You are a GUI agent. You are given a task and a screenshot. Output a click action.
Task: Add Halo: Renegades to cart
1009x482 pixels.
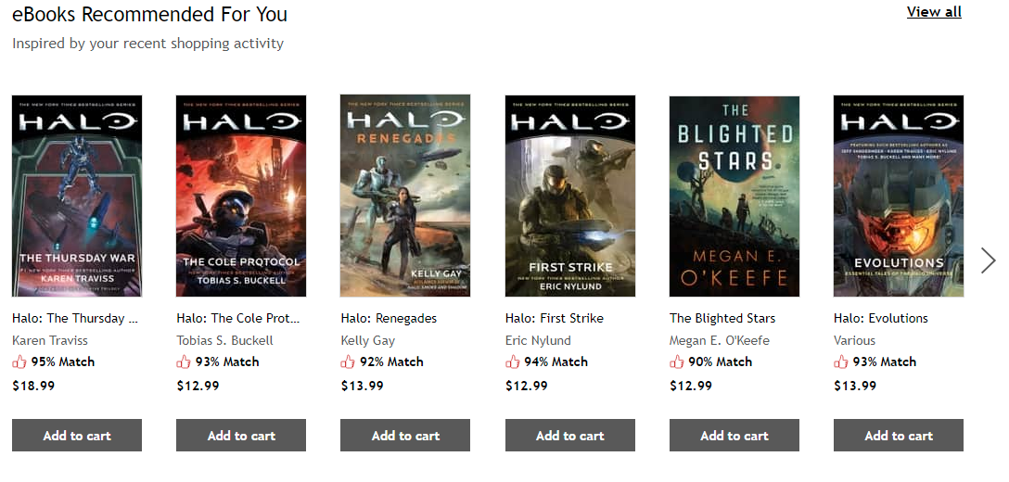pos(405,436)
